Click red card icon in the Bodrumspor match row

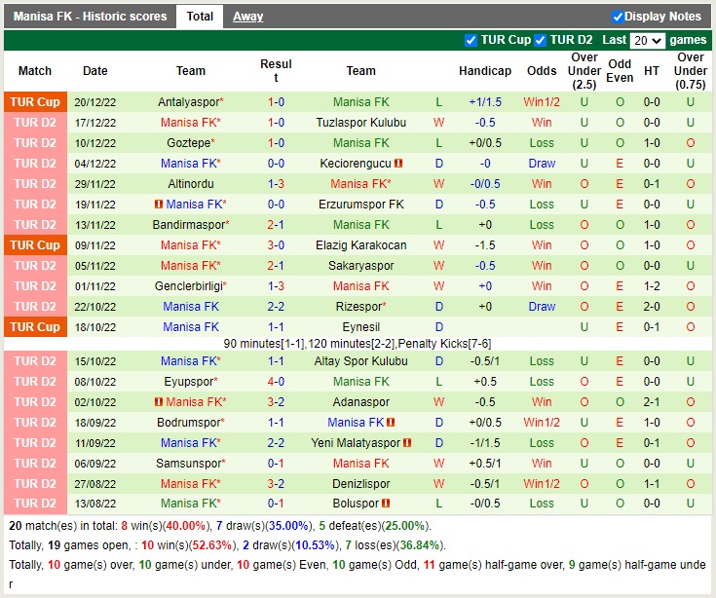coord(391,423)
